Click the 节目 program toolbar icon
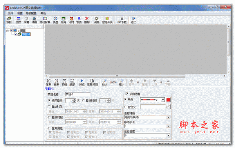Viewport: 235px width, 148px height. [x=9, y=20]
